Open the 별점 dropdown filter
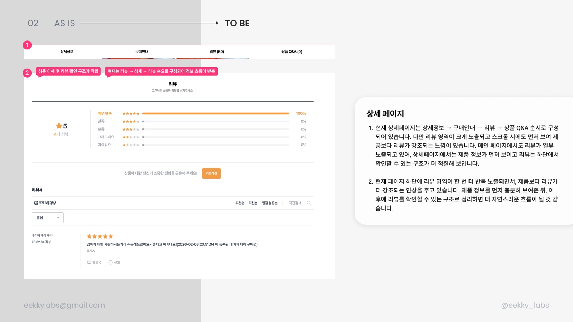 [48, 218]
